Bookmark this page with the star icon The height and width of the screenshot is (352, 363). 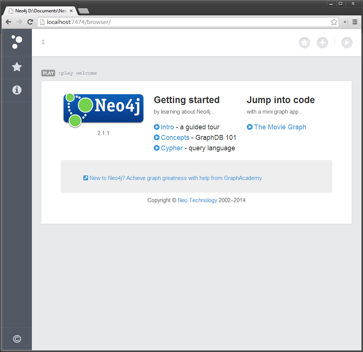(x=334, y=22)
